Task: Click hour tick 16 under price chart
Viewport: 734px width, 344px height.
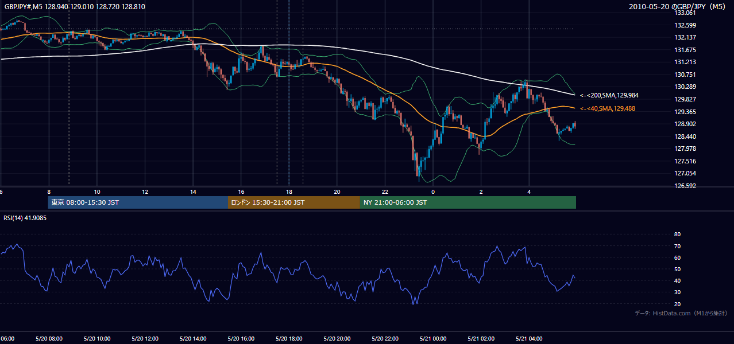Action: point(241,191)
